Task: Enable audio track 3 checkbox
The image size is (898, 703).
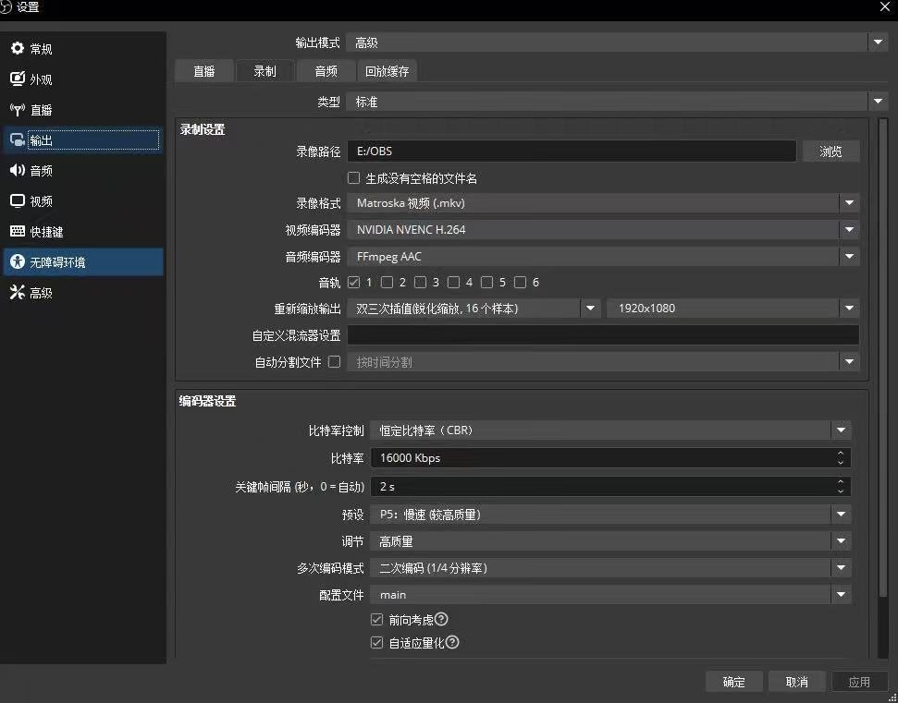Action: point(421,282)
